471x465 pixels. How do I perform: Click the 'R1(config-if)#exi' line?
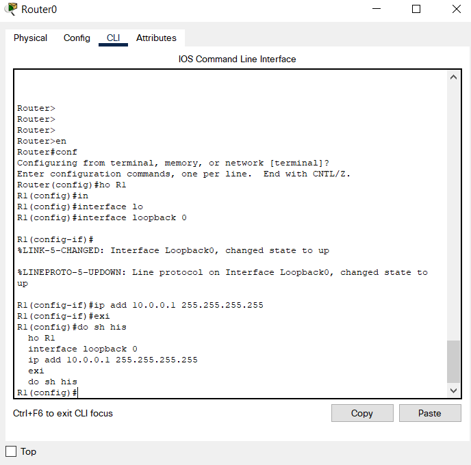(x=64, y=316)
